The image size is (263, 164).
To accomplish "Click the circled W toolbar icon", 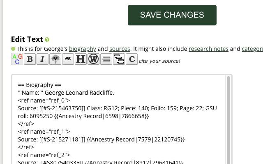I will pos(93,59).
